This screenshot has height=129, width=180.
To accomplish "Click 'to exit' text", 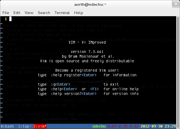I will tap(111, 84).
